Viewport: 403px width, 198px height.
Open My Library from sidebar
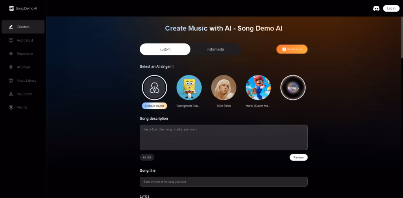23,94
